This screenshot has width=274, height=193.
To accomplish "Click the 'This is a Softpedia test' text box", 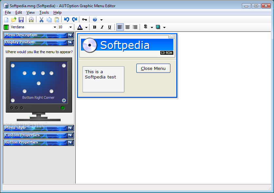I will point(103,79).
